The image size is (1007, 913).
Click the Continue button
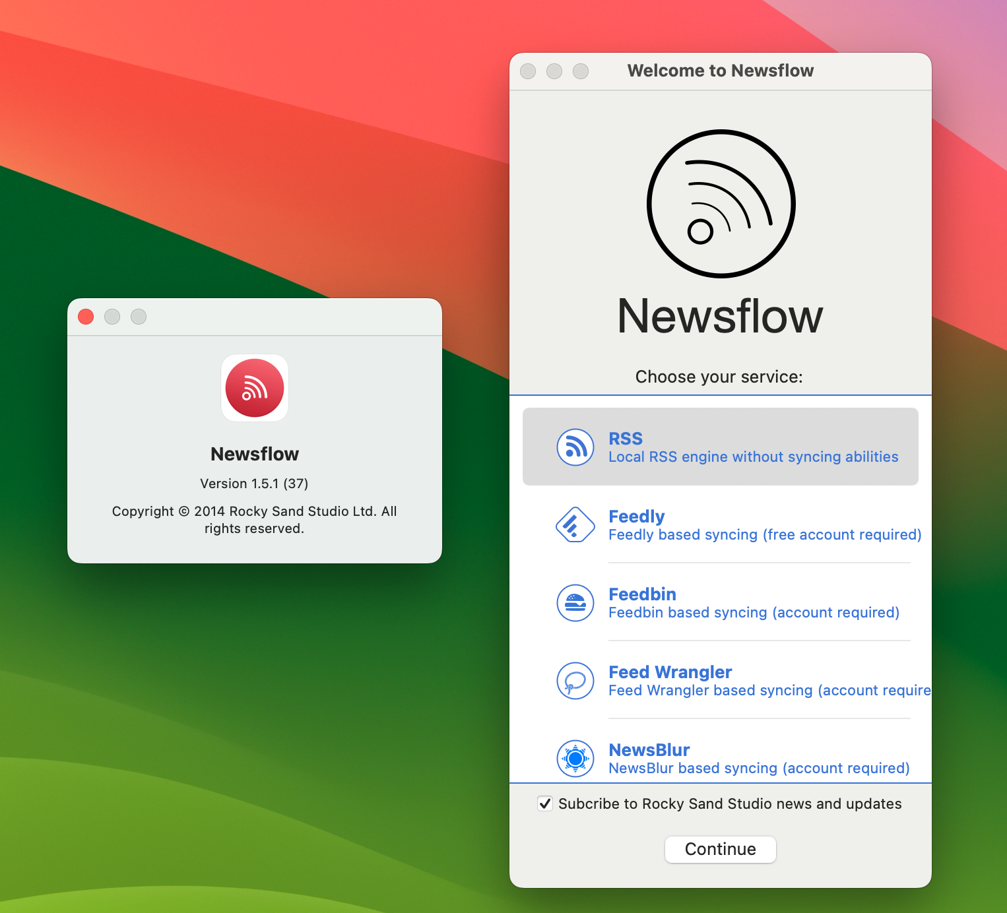721,849
